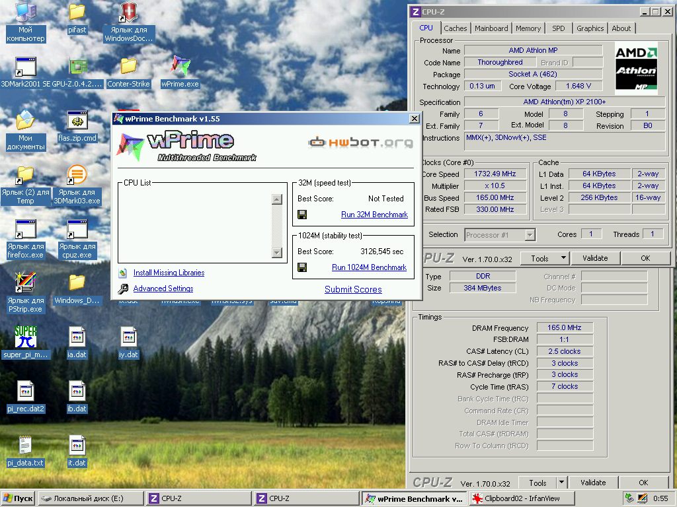
Task: Select the CPU tab in CPU-Z
Action: click(x=426, y=28)
